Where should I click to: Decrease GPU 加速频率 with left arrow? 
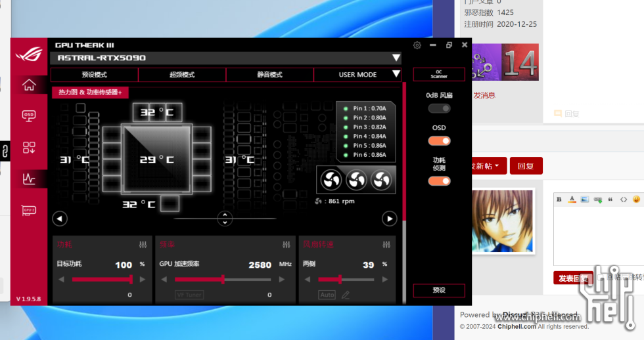[164, 280]
